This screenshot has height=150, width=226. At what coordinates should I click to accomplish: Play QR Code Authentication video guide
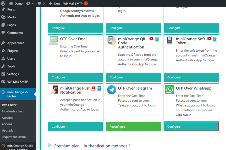pyautogui.click(x=151, y=39)
